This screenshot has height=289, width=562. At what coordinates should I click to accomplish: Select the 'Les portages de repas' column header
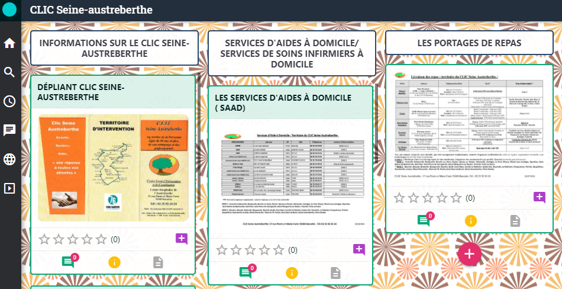(x=469, y=43)
